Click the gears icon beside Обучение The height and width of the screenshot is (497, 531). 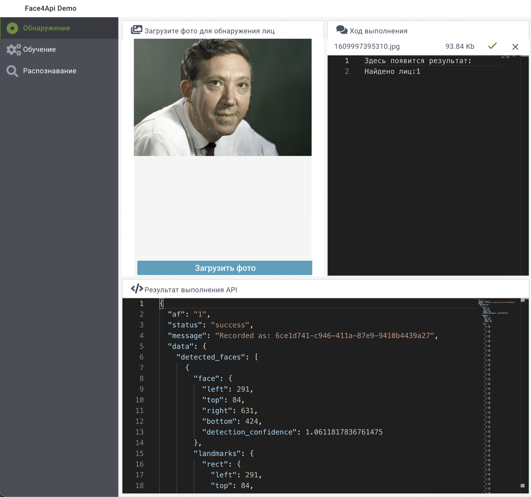point(14,49)
